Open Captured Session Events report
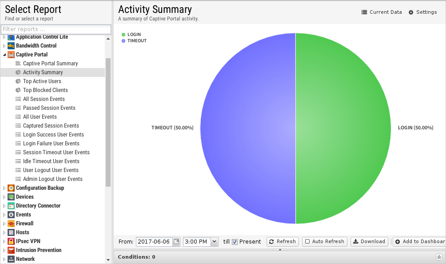The height and width of the screenshot is (264, 446). (51, 125)
